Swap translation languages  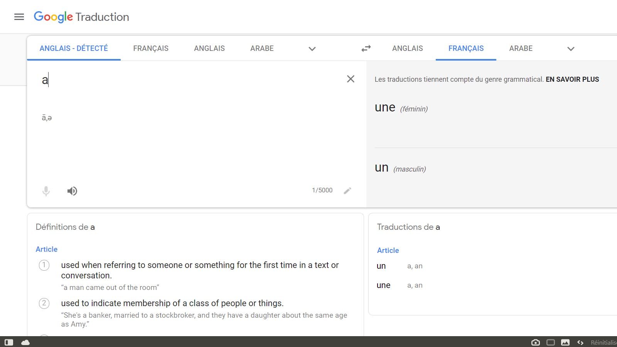366,48
